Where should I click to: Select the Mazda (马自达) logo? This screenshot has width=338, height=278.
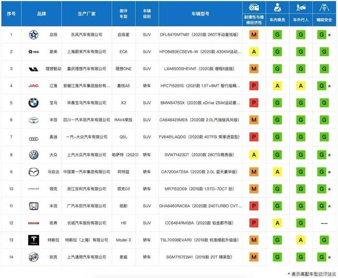pos(34,172)
